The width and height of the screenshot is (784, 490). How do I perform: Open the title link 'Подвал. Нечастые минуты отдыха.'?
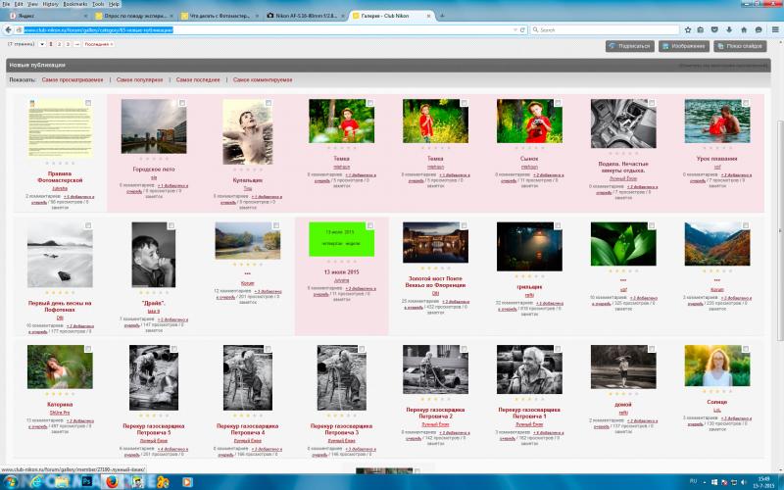pos(623,167)
